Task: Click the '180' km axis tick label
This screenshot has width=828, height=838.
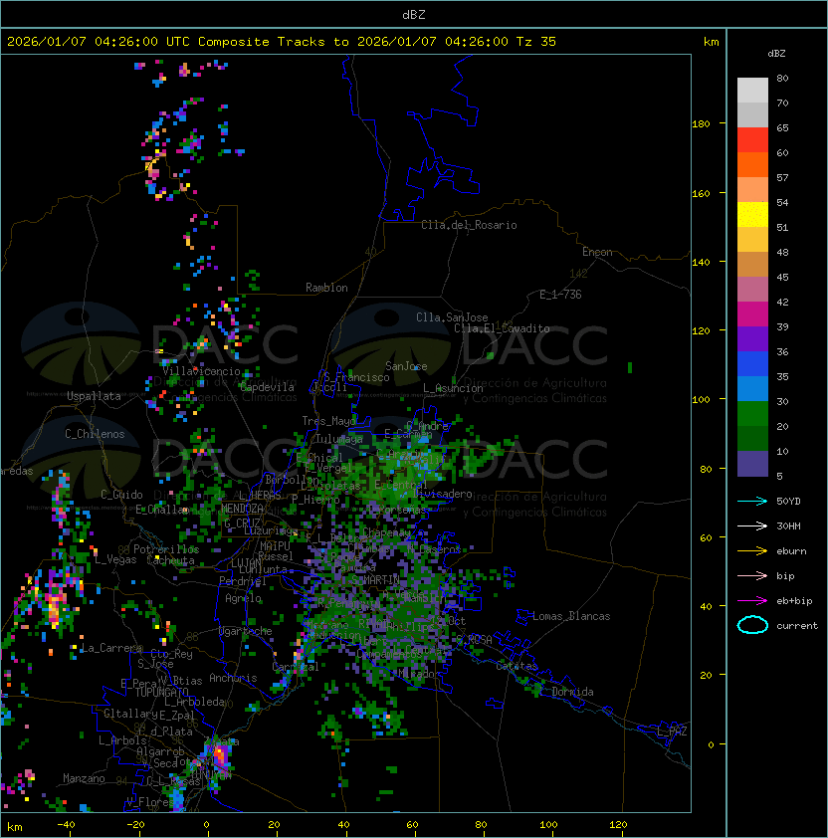Action: [701, 124]
